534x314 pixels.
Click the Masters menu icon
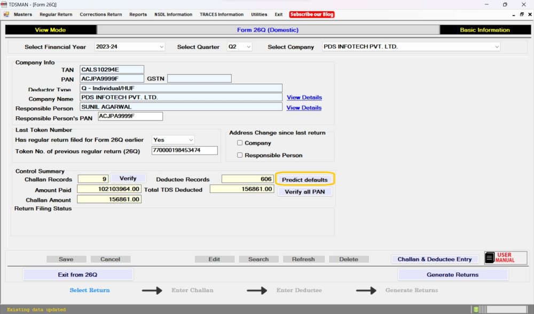coord(6,14)
